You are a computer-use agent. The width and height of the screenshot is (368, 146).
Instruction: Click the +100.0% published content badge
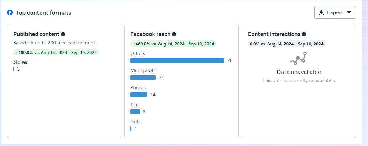coord(56,52)
